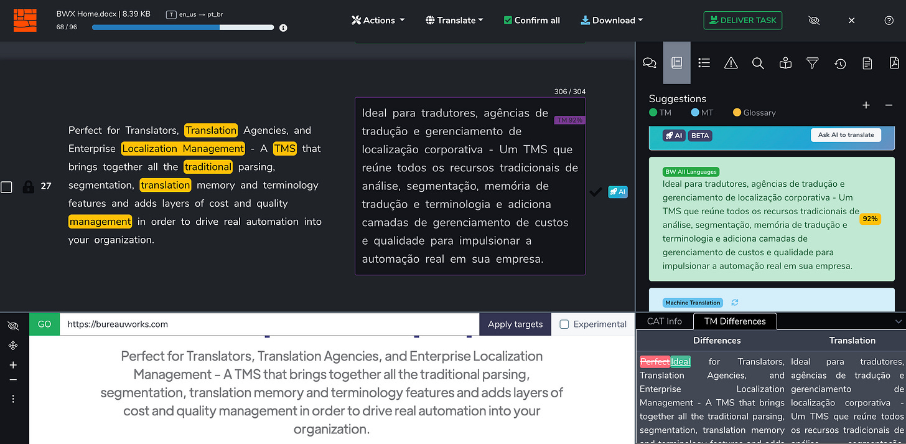Click the highlighted glossary term Localization Management
Viewport: 906px width, 444px height.
click(x=183, y=148)
